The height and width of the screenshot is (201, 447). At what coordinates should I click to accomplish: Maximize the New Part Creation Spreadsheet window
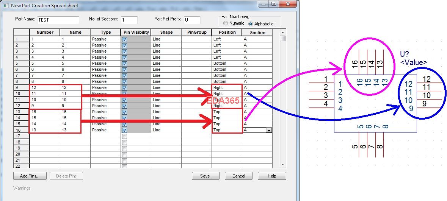click(274, 4)
